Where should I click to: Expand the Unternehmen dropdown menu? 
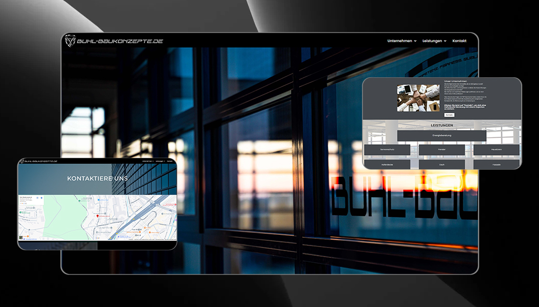pos(402,41)
